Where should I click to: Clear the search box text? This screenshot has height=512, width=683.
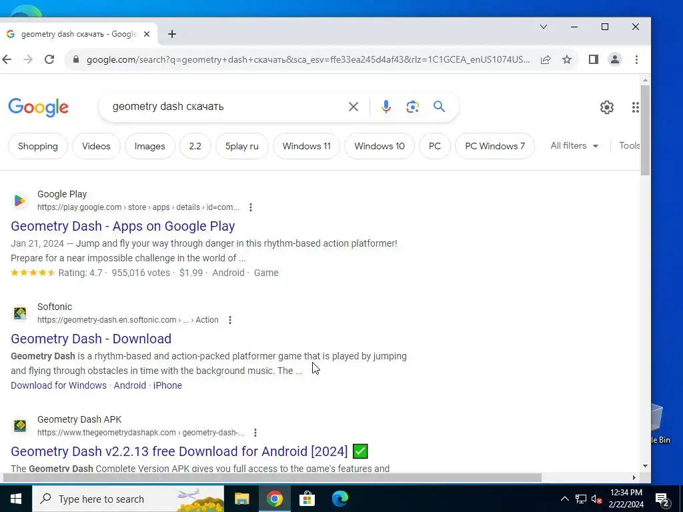point(354,107)
